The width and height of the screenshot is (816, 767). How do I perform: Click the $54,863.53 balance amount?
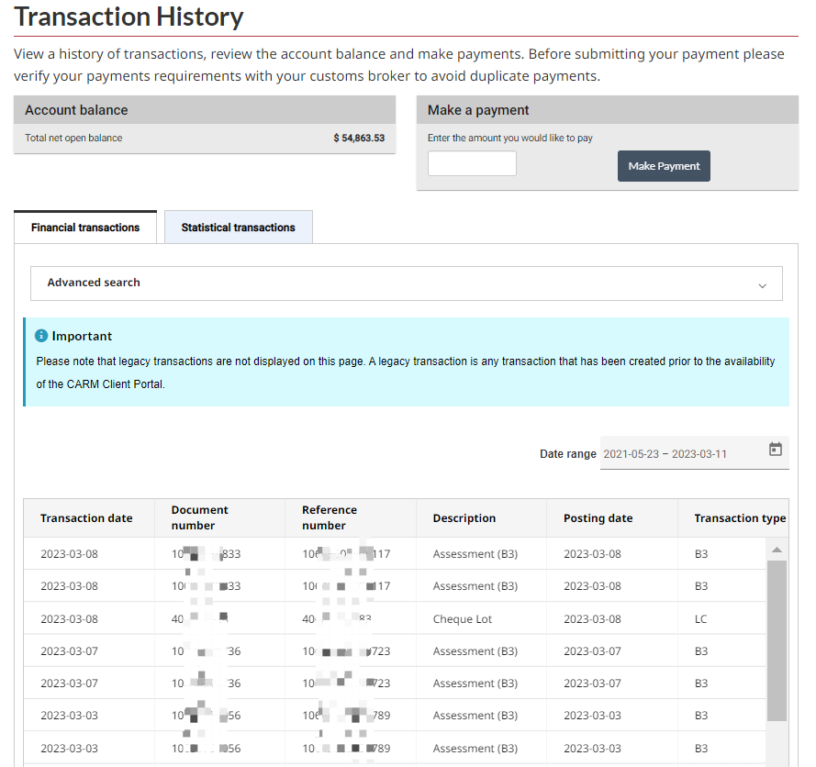coord(359,139)
